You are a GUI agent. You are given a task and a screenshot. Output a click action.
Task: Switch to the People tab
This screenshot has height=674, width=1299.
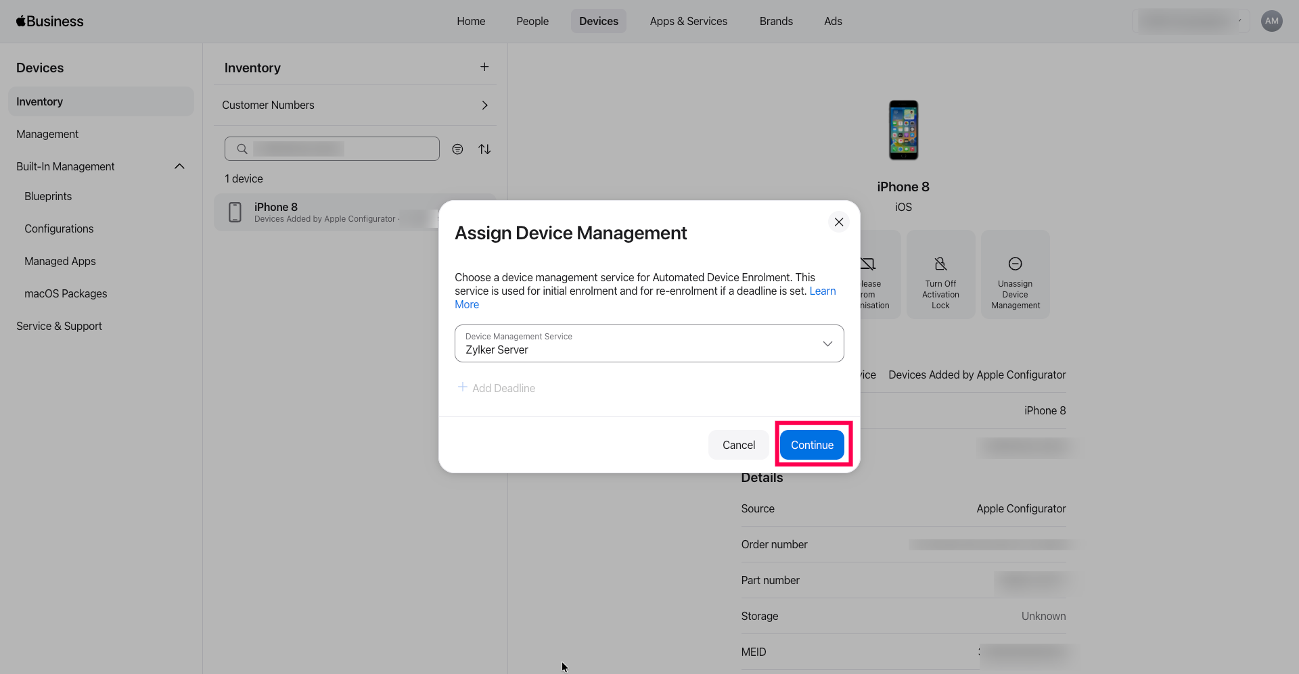[532, 21]
